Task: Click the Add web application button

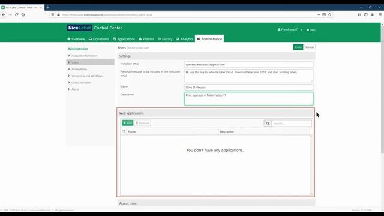Action: [x=128, y=123]
